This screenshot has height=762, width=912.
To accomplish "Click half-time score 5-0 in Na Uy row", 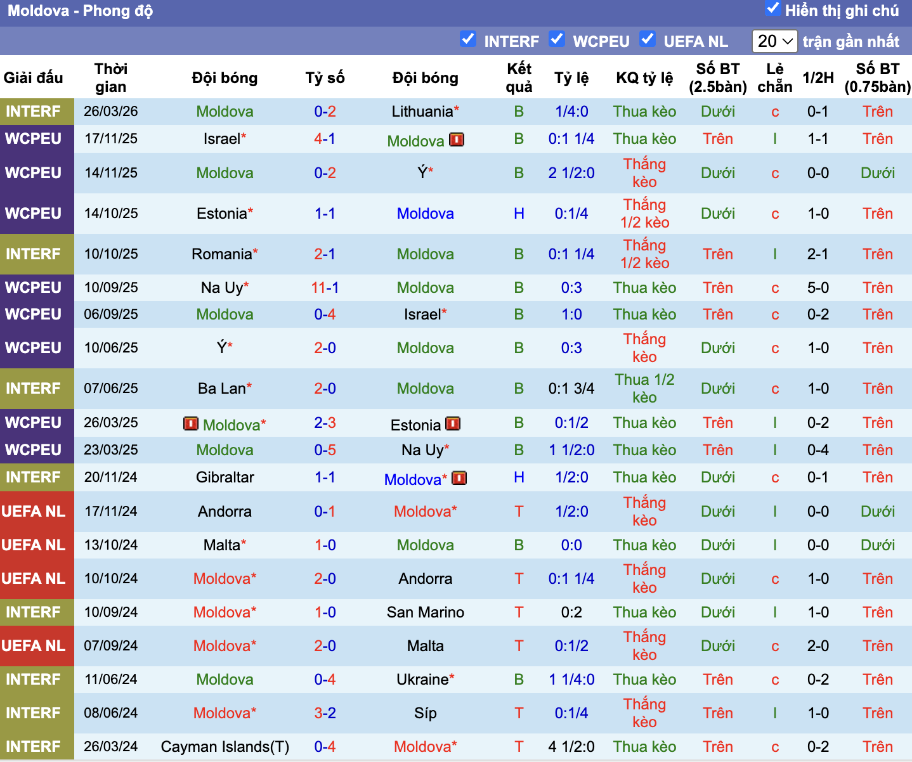I will click(818, 288).
